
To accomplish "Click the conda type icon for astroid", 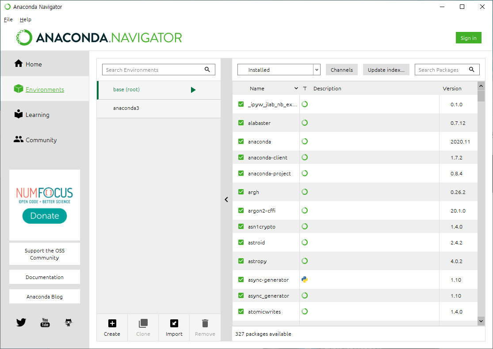I will (x=305, y=243).
